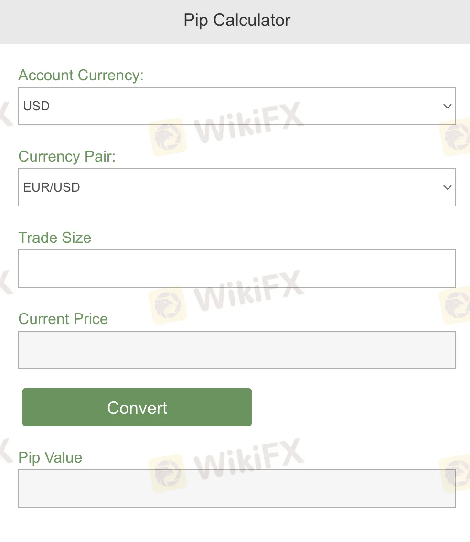Image resolution: width=470 pixels, height=542 pixels.
Task: Select the EUR/USD text in Currency Pair
Action: [x=52, y=187]
